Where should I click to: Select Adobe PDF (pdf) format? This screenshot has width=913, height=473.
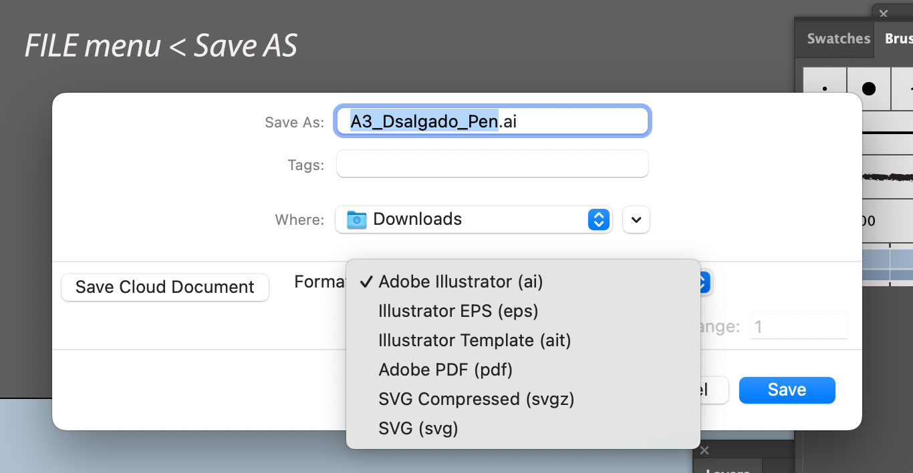pos(445,370)
